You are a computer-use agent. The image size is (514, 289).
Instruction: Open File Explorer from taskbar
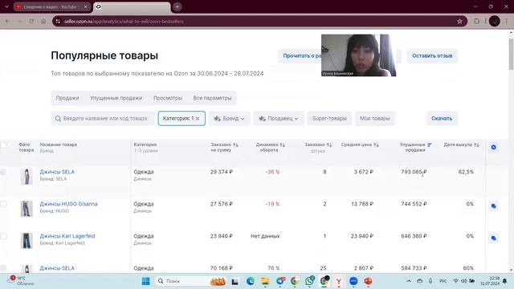click(x=265, y=281)
